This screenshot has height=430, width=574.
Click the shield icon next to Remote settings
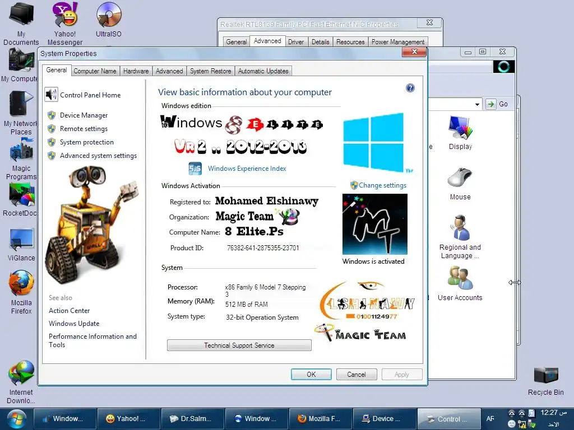52,129
